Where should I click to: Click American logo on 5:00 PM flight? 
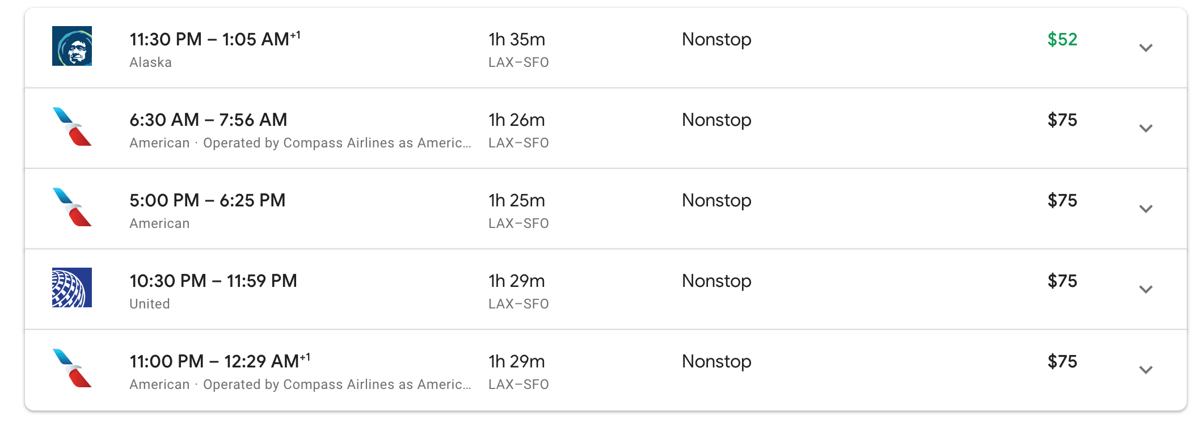(72, 207)
